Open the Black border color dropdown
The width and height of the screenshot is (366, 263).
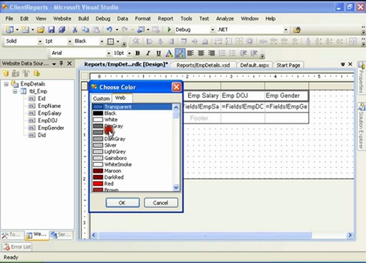101,42
